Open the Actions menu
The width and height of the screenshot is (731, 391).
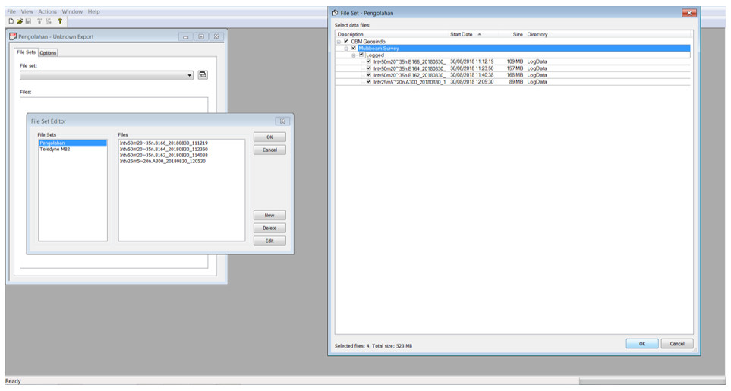(x=48, y=11)
